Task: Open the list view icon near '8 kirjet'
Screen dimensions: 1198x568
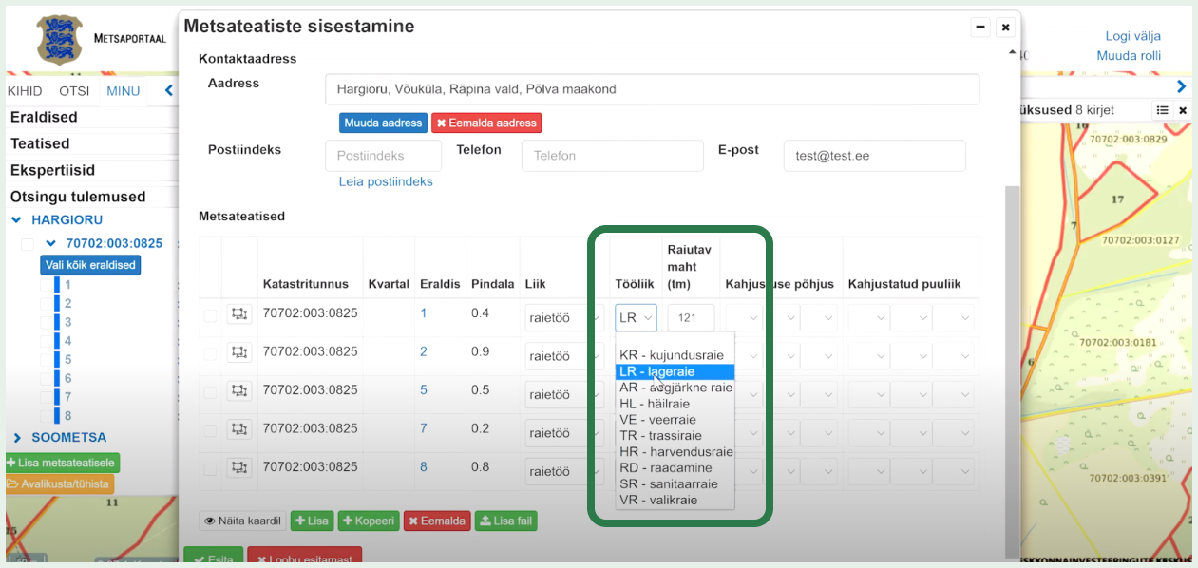Action: [x=1163, y=109]
